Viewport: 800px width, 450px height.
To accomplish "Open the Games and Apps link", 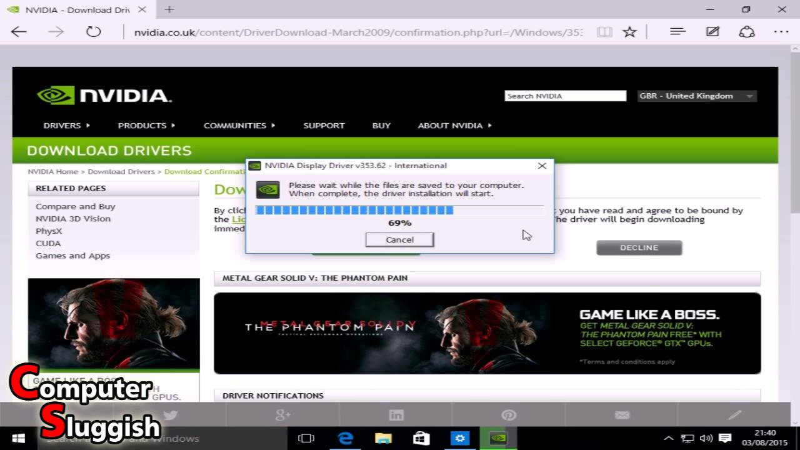I will [x=72, y=256].
